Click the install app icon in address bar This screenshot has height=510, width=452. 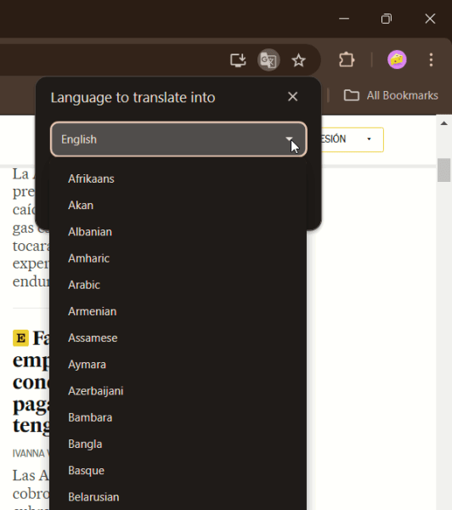(x=238, y=60)
